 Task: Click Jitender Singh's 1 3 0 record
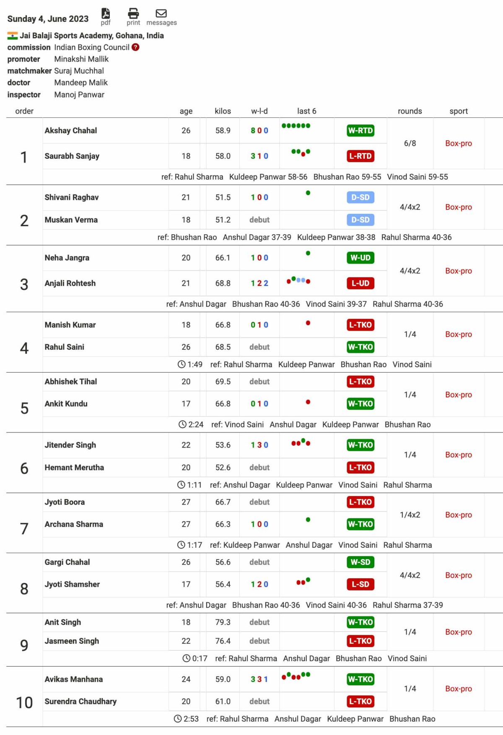click(x=259, y=445)
